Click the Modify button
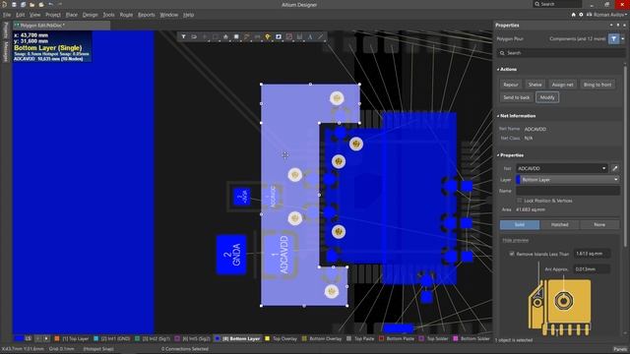This screenshot has width=630, height=354. (x=547, y=97)
